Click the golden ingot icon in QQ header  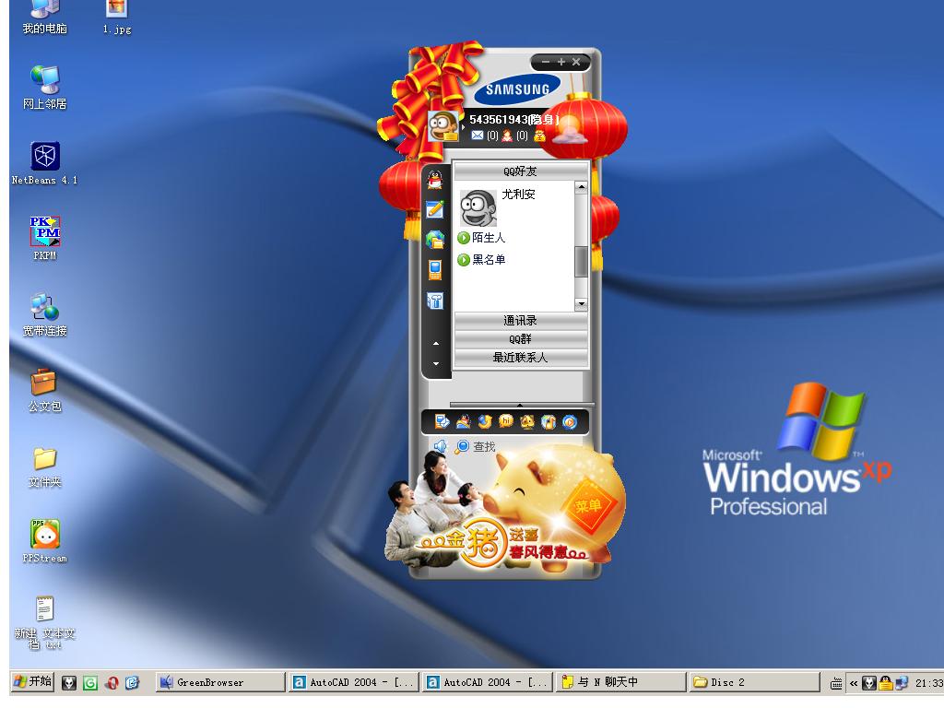539,136
